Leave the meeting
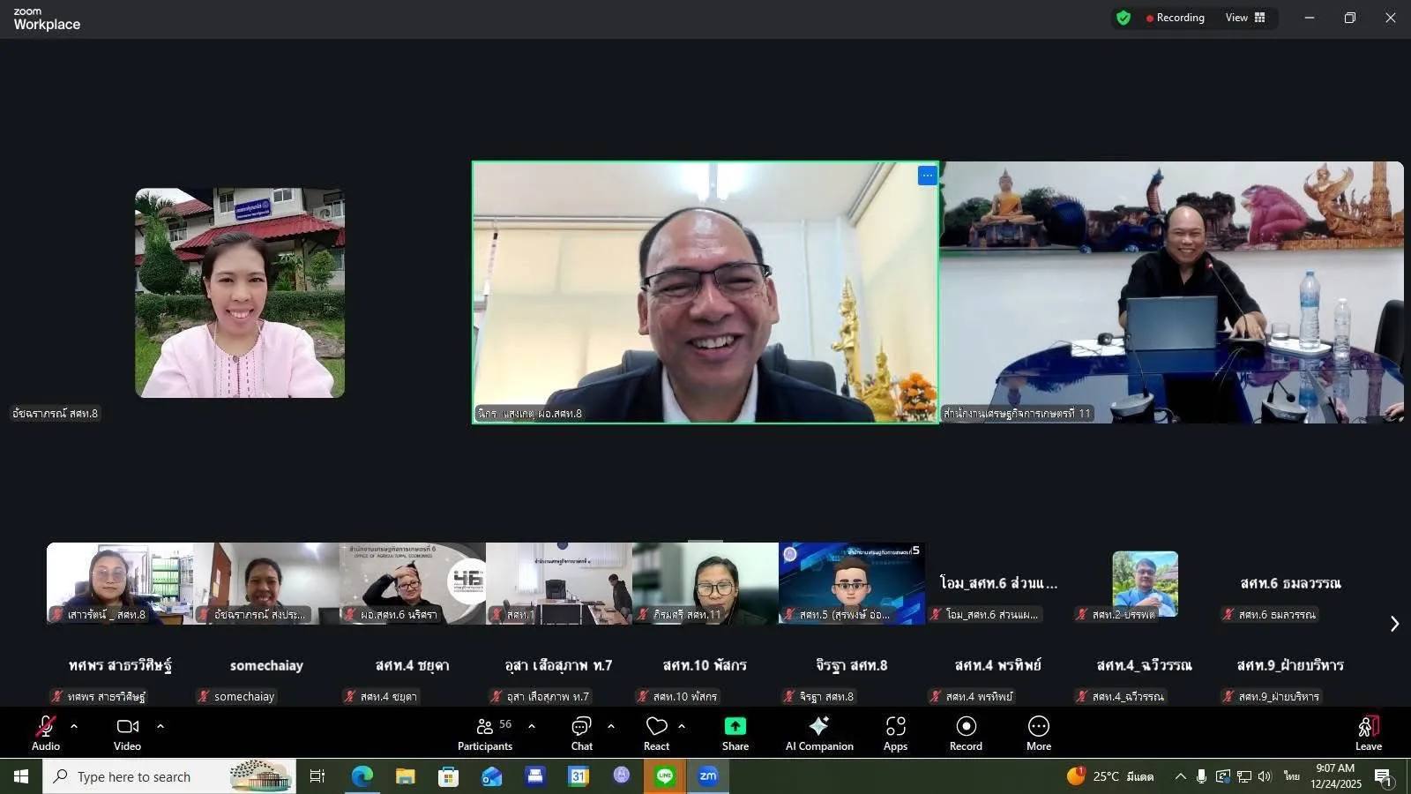The width and height of the screenshot is (1411, 794). coord(1368,732)
